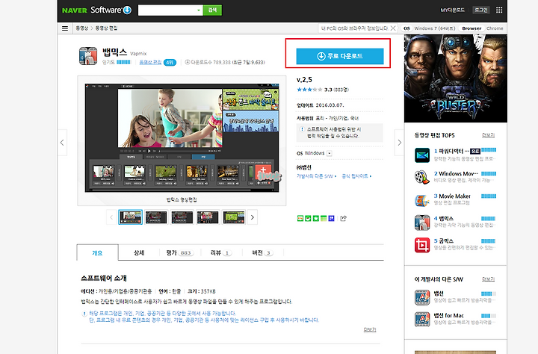Share via first green share icon
538x354 pixels.
coord(300,218)
